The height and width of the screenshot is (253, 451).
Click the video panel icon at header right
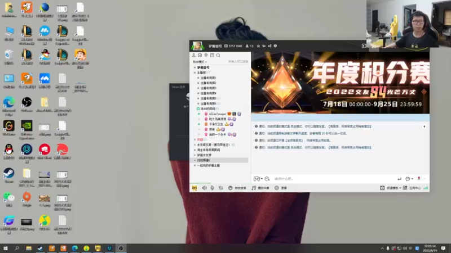(364, 46)
